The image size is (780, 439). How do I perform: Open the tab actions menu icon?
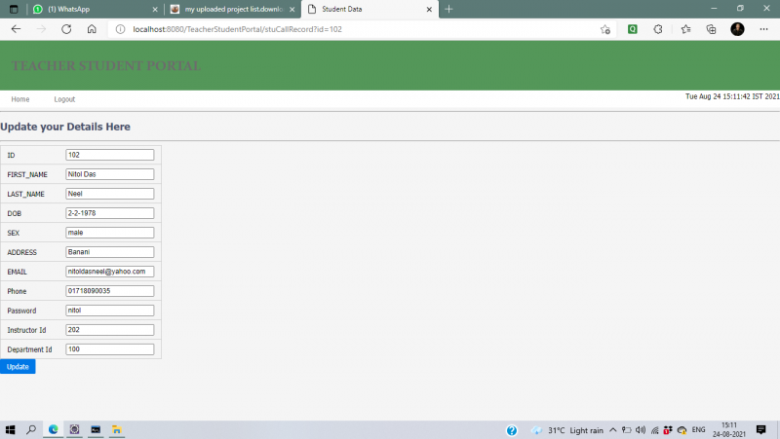pos(14,9)
